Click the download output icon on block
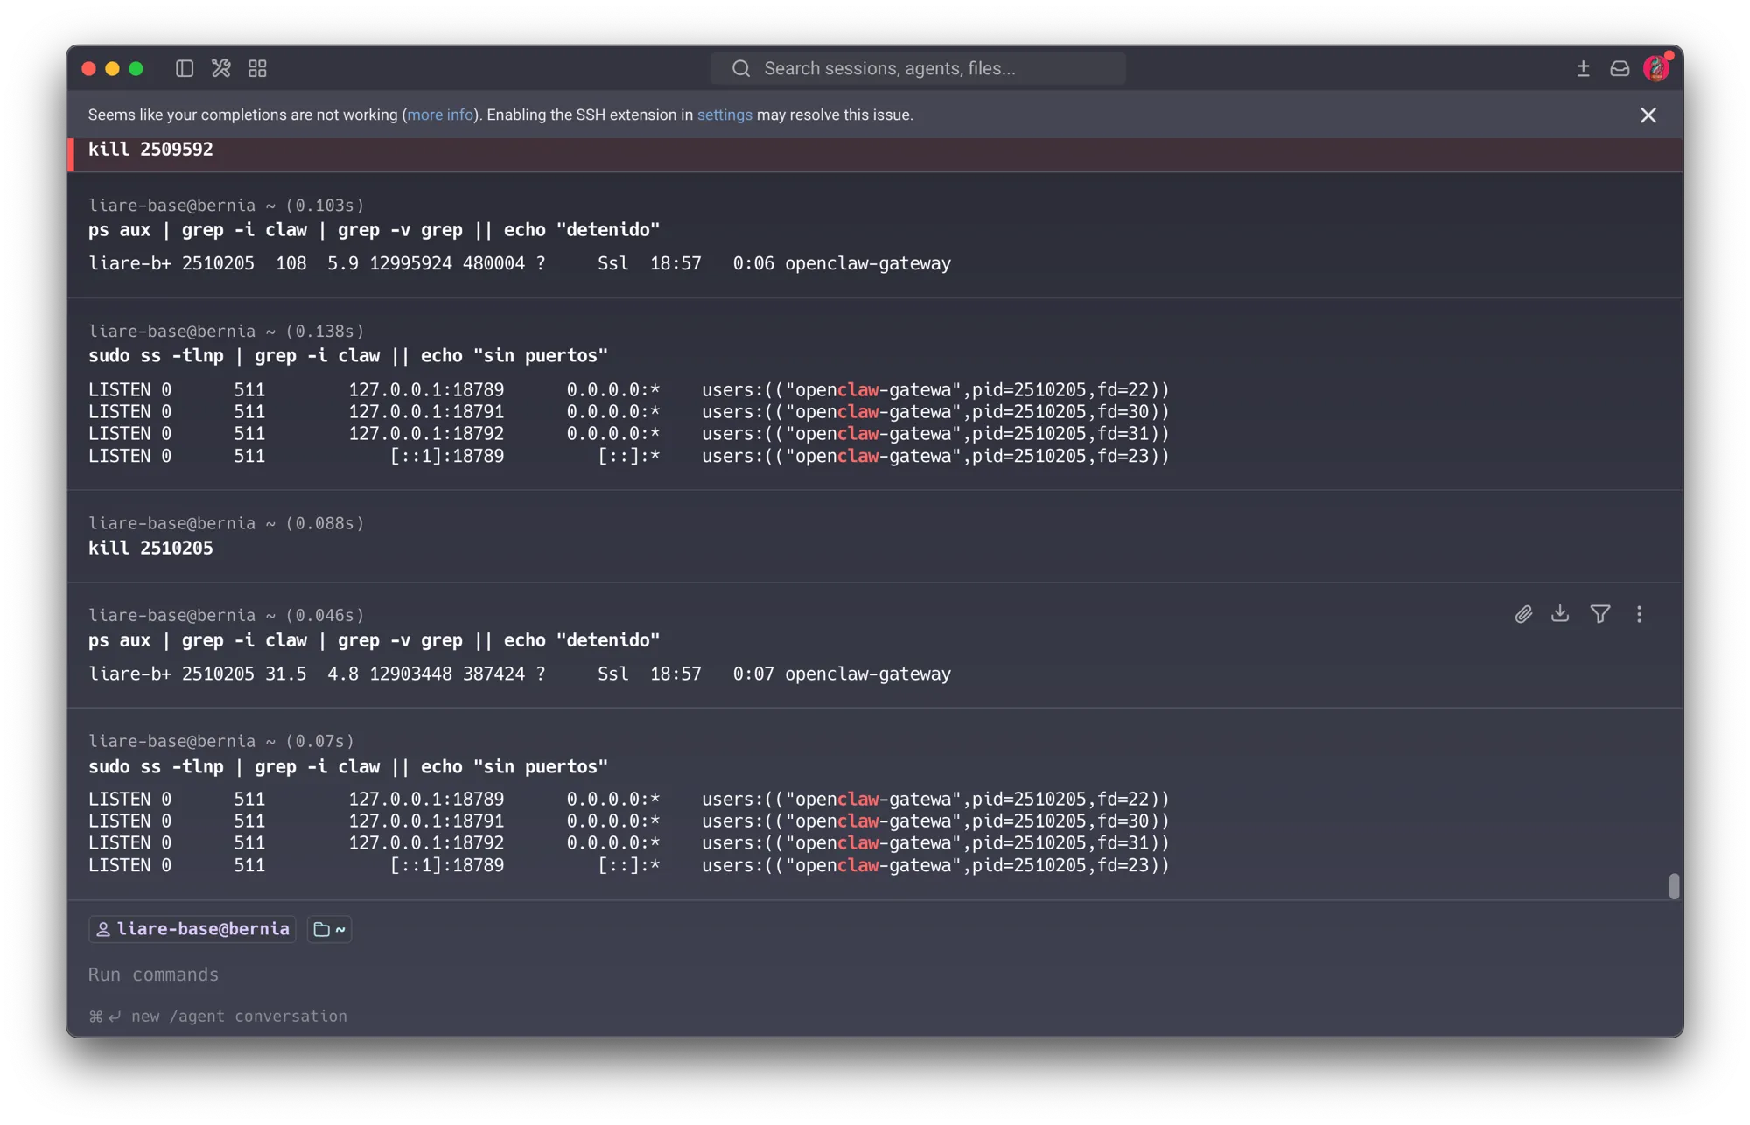Viewport: 1750px width, 1125px height. point(1560,614)
